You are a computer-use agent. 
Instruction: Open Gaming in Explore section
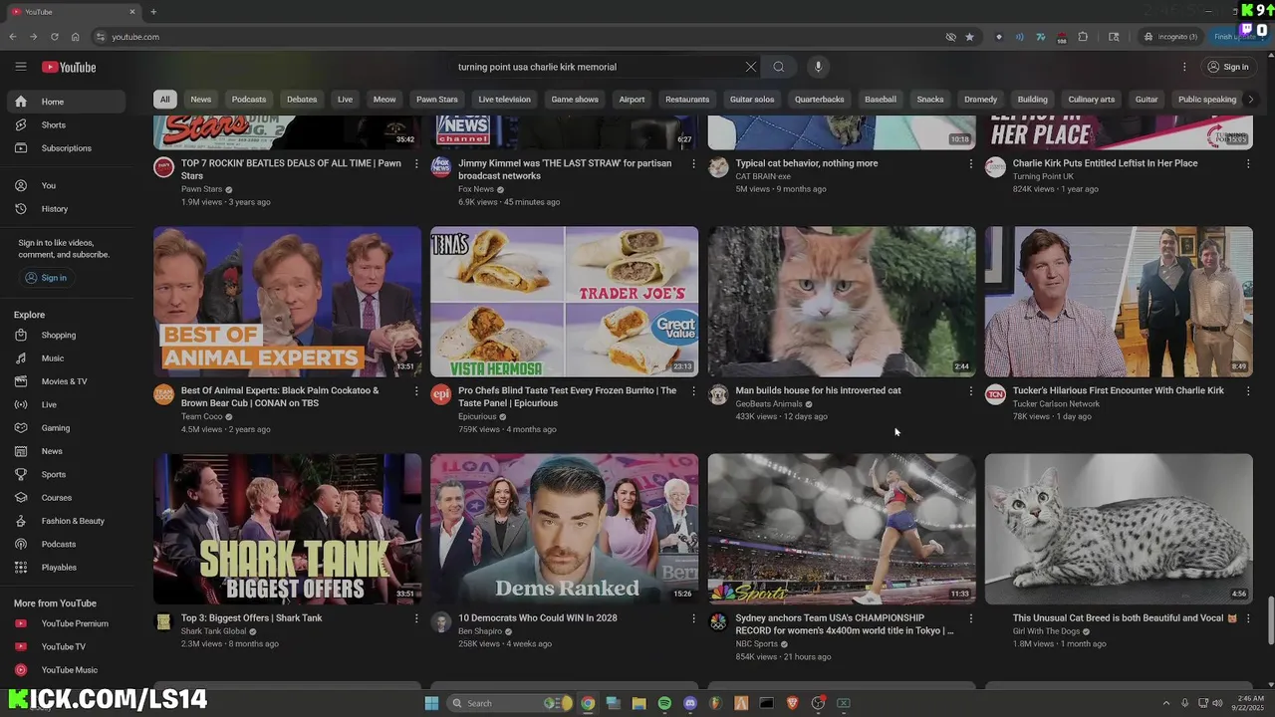click(66, 428)
